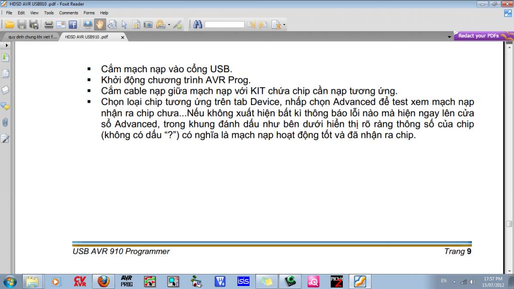Select the Select Text tool icon
The height and width of the screenshot is (289, 514).
click(x=136, y=25)
